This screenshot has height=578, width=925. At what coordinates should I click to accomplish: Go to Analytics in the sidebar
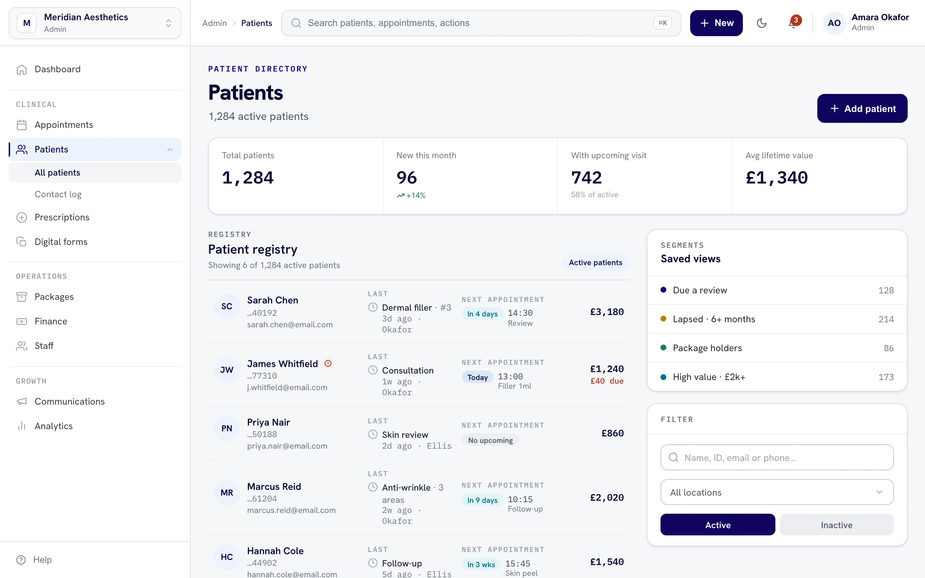point(95,426)
